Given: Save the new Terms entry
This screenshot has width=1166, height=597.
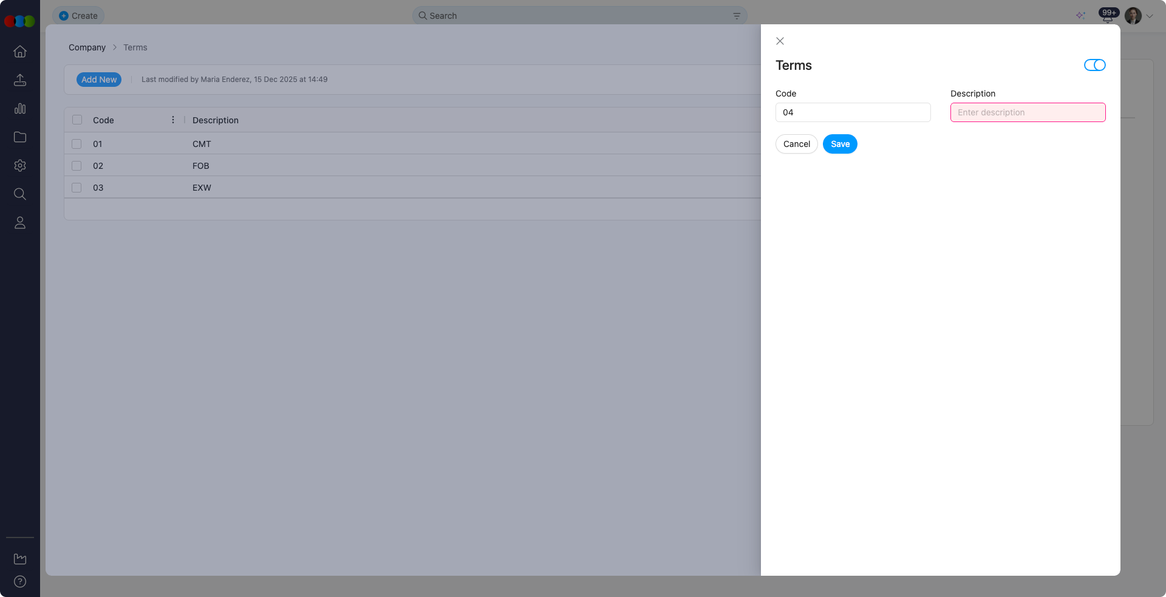Looking at the screenshot, I should click(x=839, y=144).
